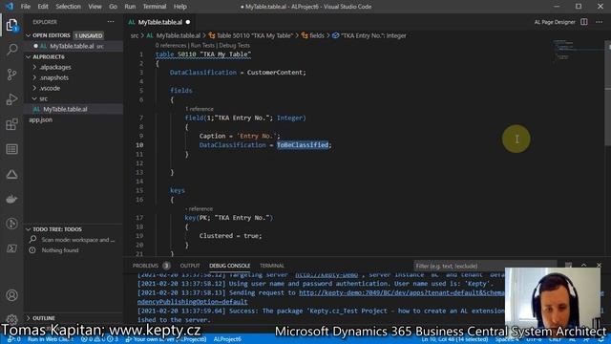Click the debug console filter input field

[x=485, y=266]
